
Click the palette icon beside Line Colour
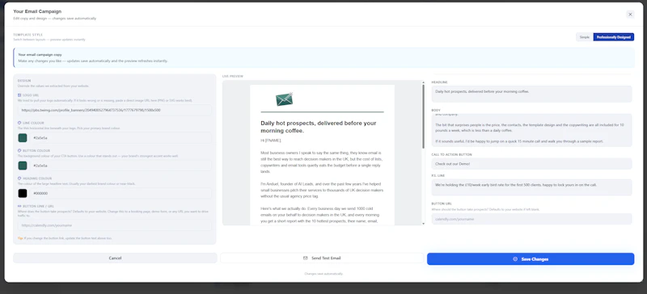(x=19, y=123)
